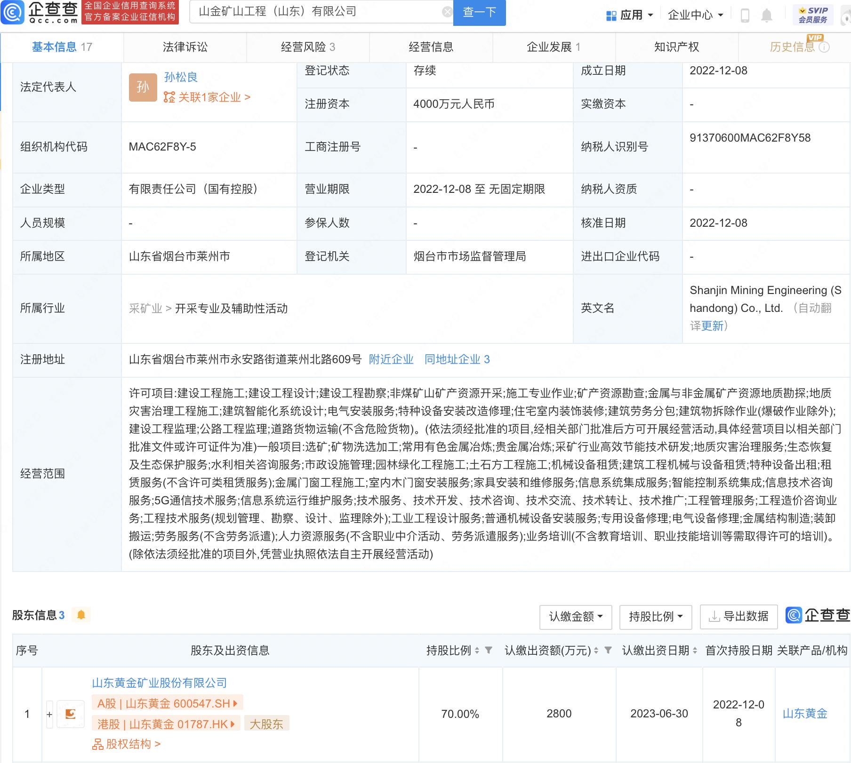Click 山东省烟台市莱州市 region value
This screenshot has height=763, width=851.
[x=179, y=256]
